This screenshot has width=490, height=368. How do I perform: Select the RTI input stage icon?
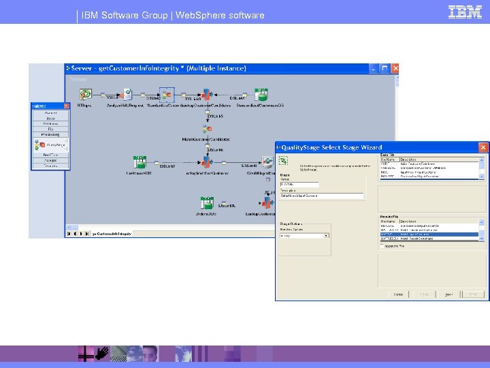pyautogui.click(x=85, y=94)
